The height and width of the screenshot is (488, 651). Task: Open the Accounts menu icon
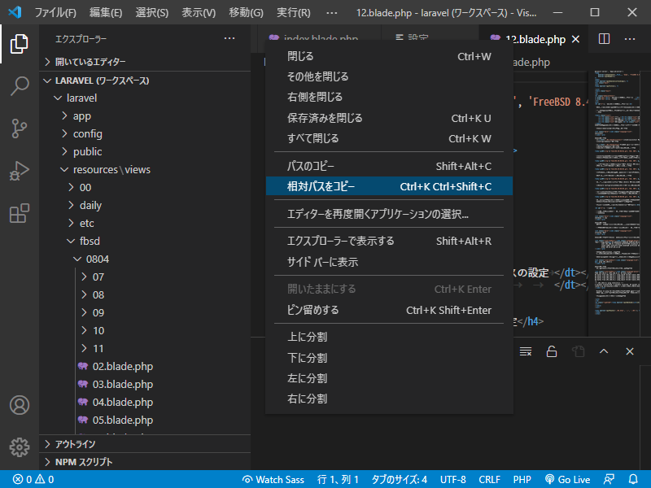20,405
